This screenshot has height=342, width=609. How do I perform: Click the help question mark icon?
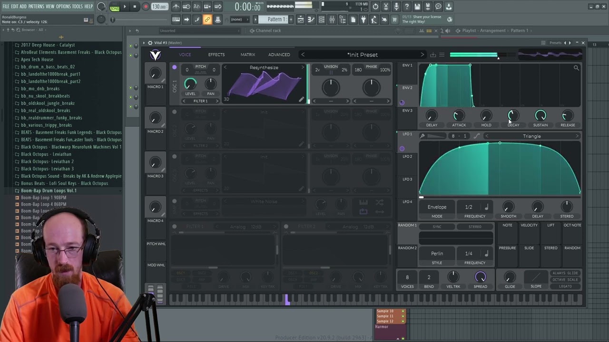(x=407, y=7)
